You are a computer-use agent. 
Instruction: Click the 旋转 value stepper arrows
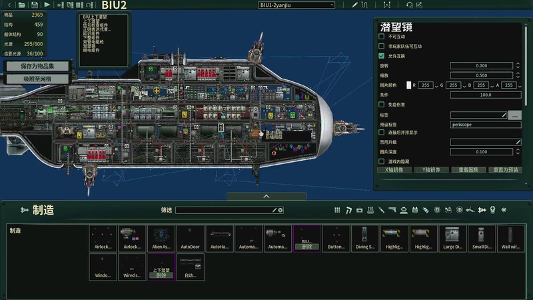coord(518,65)
